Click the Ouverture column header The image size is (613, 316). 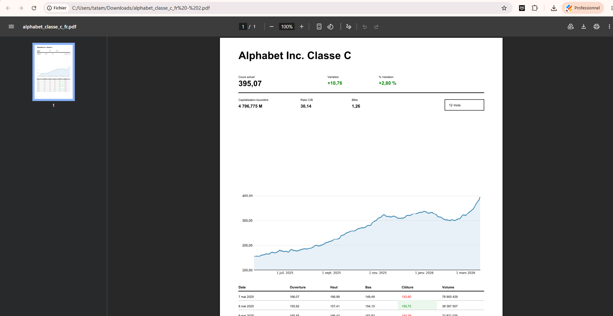point(297,287)
